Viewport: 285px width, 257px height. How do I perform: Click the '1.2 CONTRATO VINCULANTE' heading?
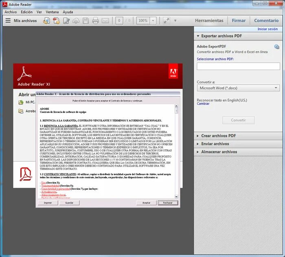(x=58, y=174)
